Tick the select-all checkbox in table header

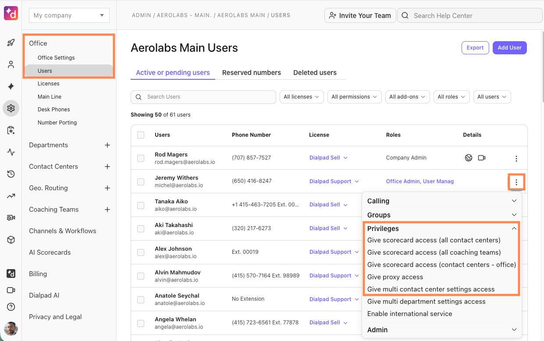point(141,135)
